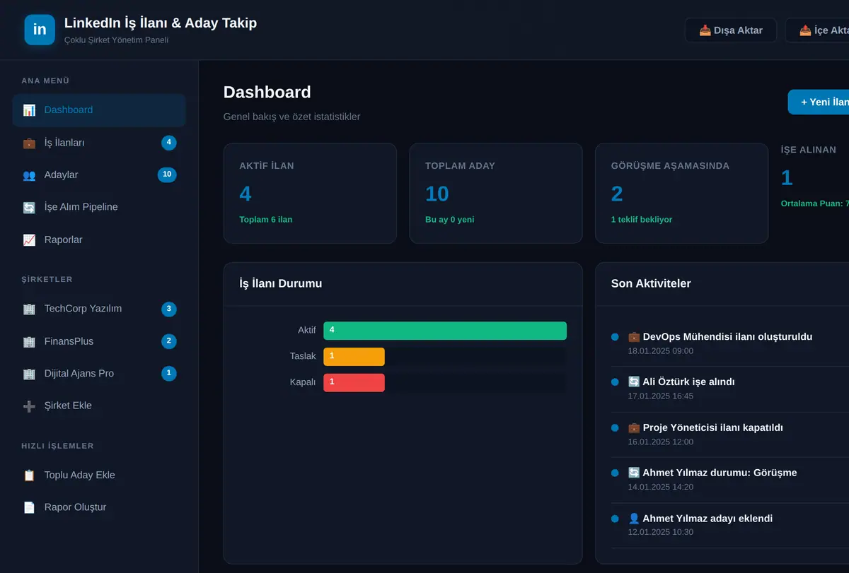This screenshot has height=573, width=849.
Task: Click the plus icon beside Şirket Ekle
Action: click(29, 406)
